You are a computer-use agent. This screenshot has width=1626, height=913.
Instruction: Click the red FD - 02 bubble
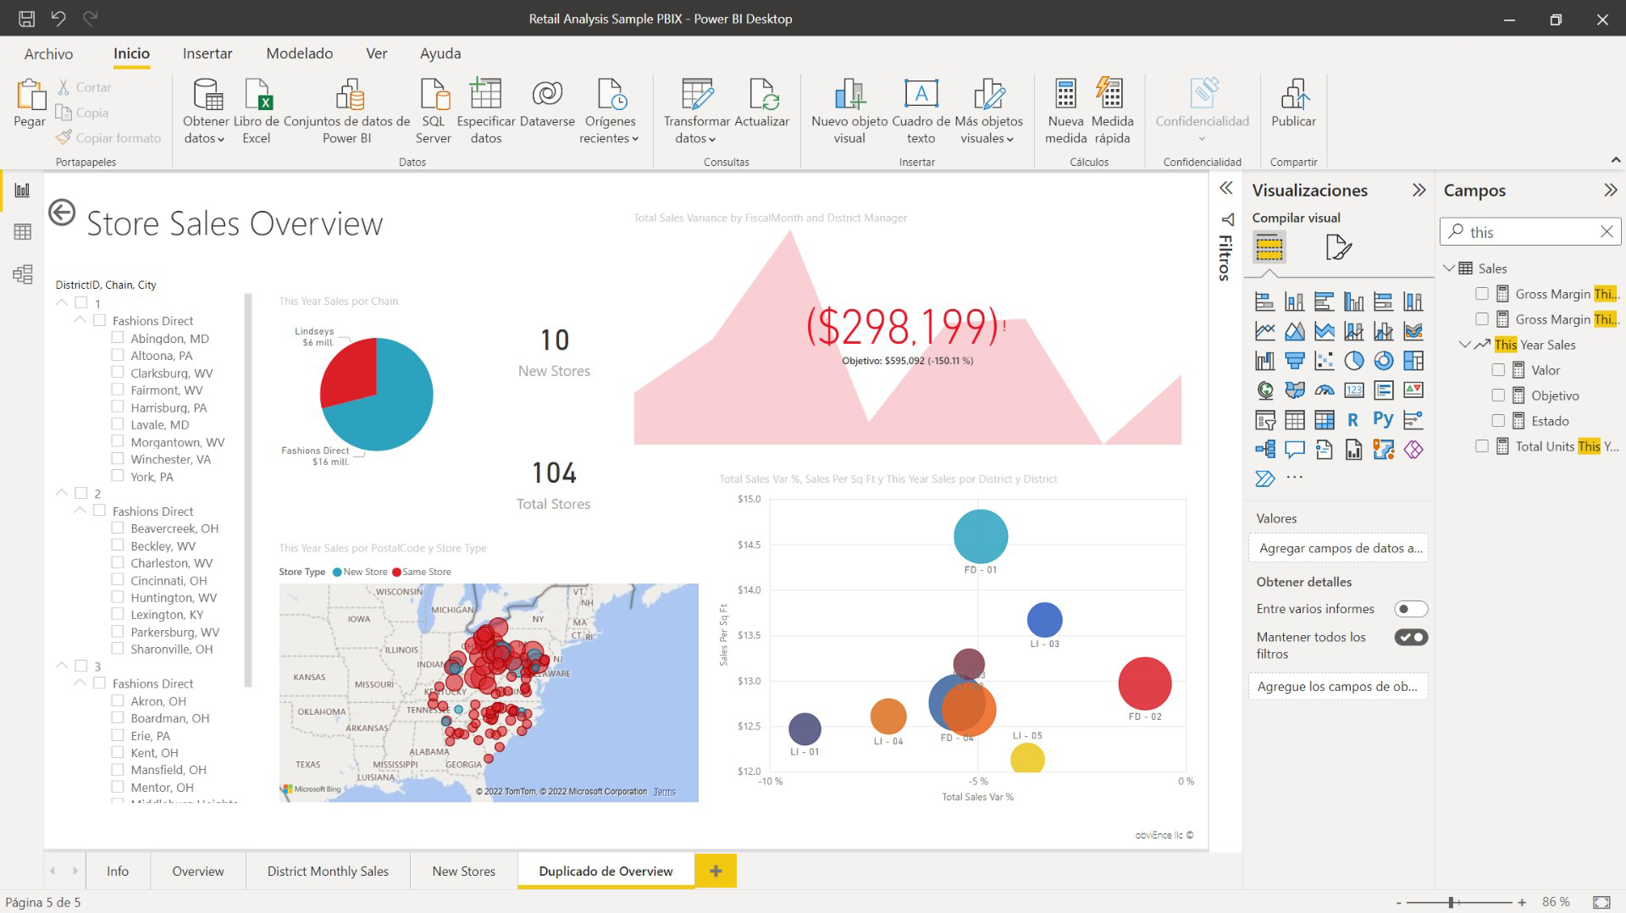[x=1145, y=683]
